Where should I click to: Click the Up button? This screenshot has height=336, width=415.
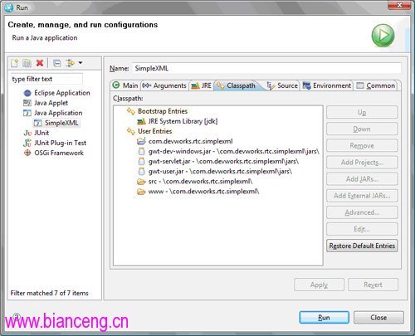pos(362,112)
